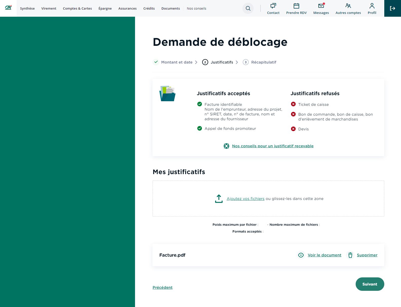Open the Épargne menu item
Image resolution: width=401 pixels, height=307 pixels.
[x=105, y=9]
